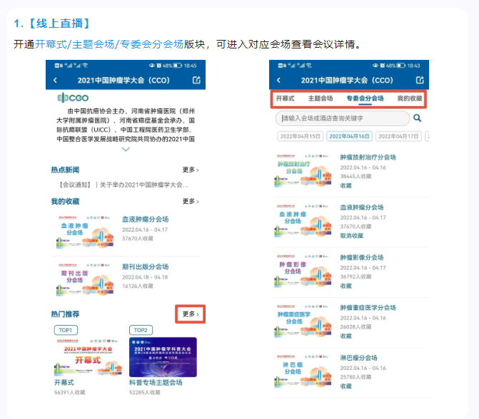Click 38445人收藏 count text
The width and height of the screenshot is (479, 419).
point(356,176)
